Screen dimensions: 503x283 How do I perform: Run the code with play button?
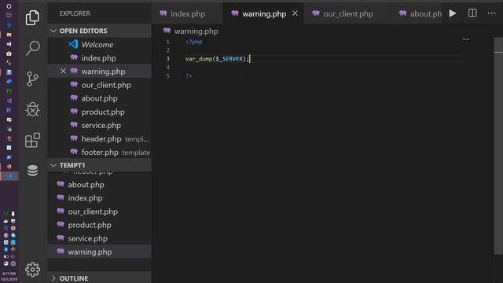[x=453, y=13]
